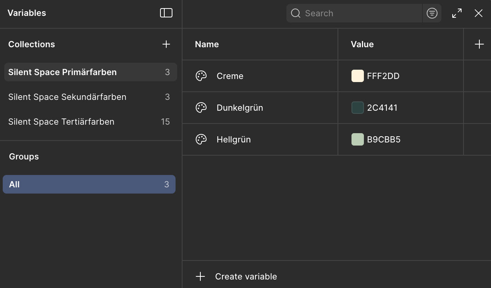491x288 pixels.
Task: Click the filter icon beside search
Action: pyautogui.click(x=432, y=13)
